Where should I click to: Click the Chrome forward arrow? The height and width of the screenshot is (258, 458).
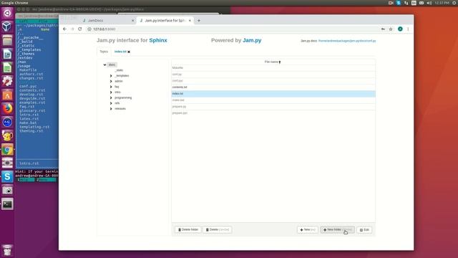pyautogui.click(x=72, y=29)
